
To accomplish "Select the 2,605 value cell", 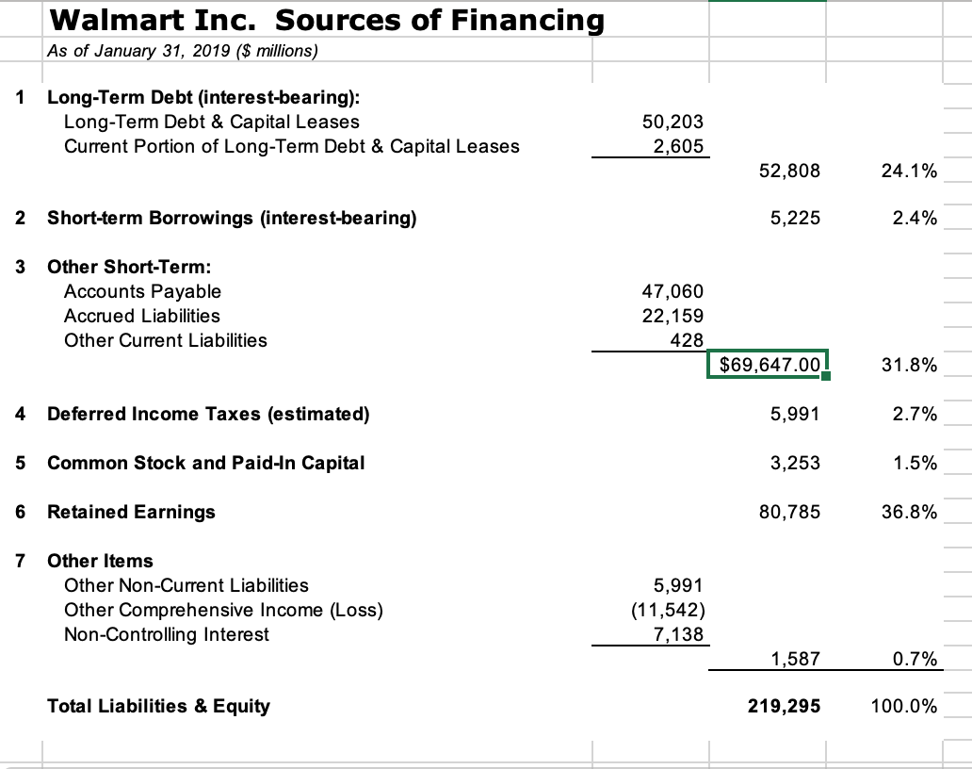I will [x=678, y=146].
